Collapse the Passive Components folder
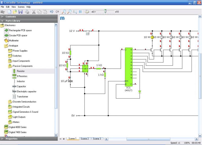 point(20,66)
